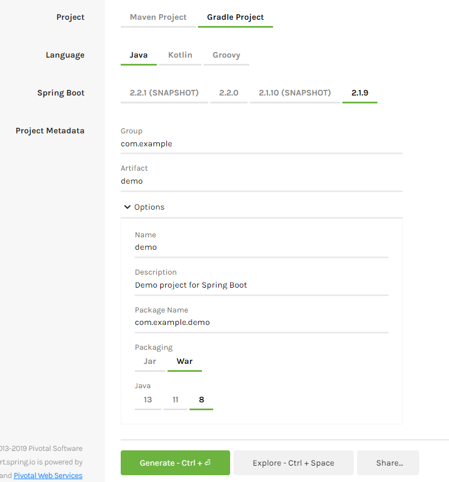The height and width of the screenshot is (482, 449).
Task: Switch to Maven Project type
Action: point(158,17)
